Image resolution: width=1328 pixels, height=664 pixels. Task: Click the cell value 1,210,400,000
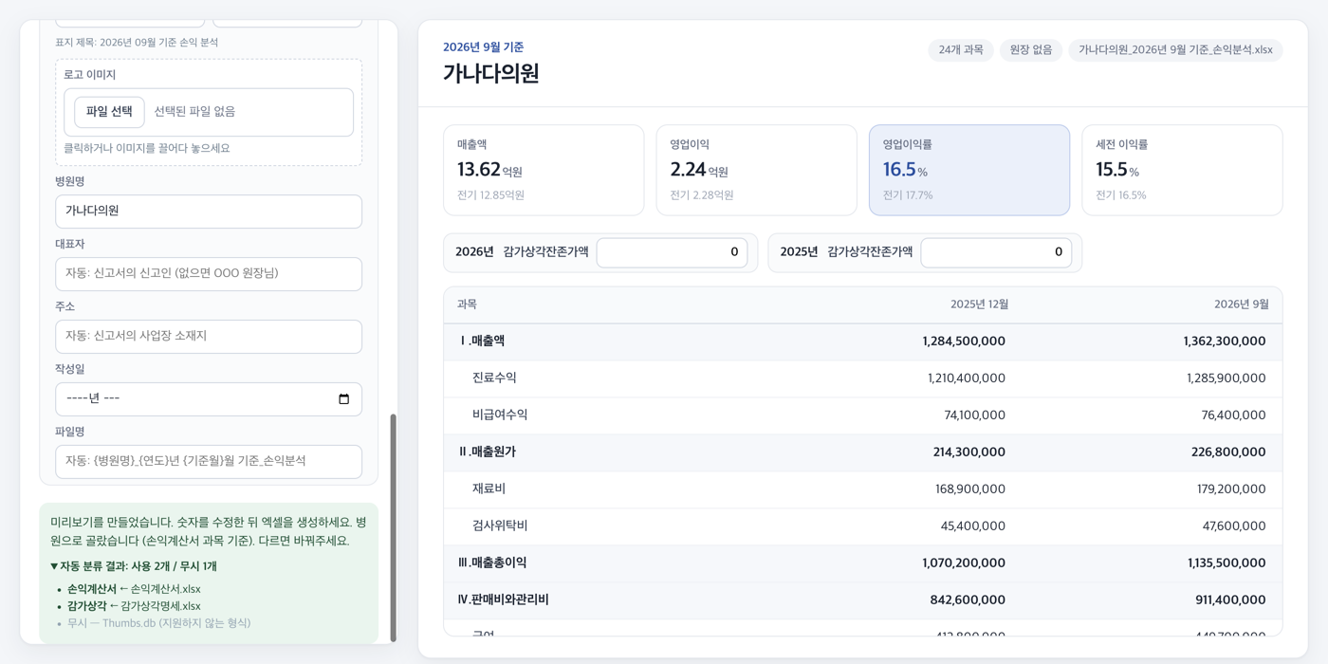(967, 378)
